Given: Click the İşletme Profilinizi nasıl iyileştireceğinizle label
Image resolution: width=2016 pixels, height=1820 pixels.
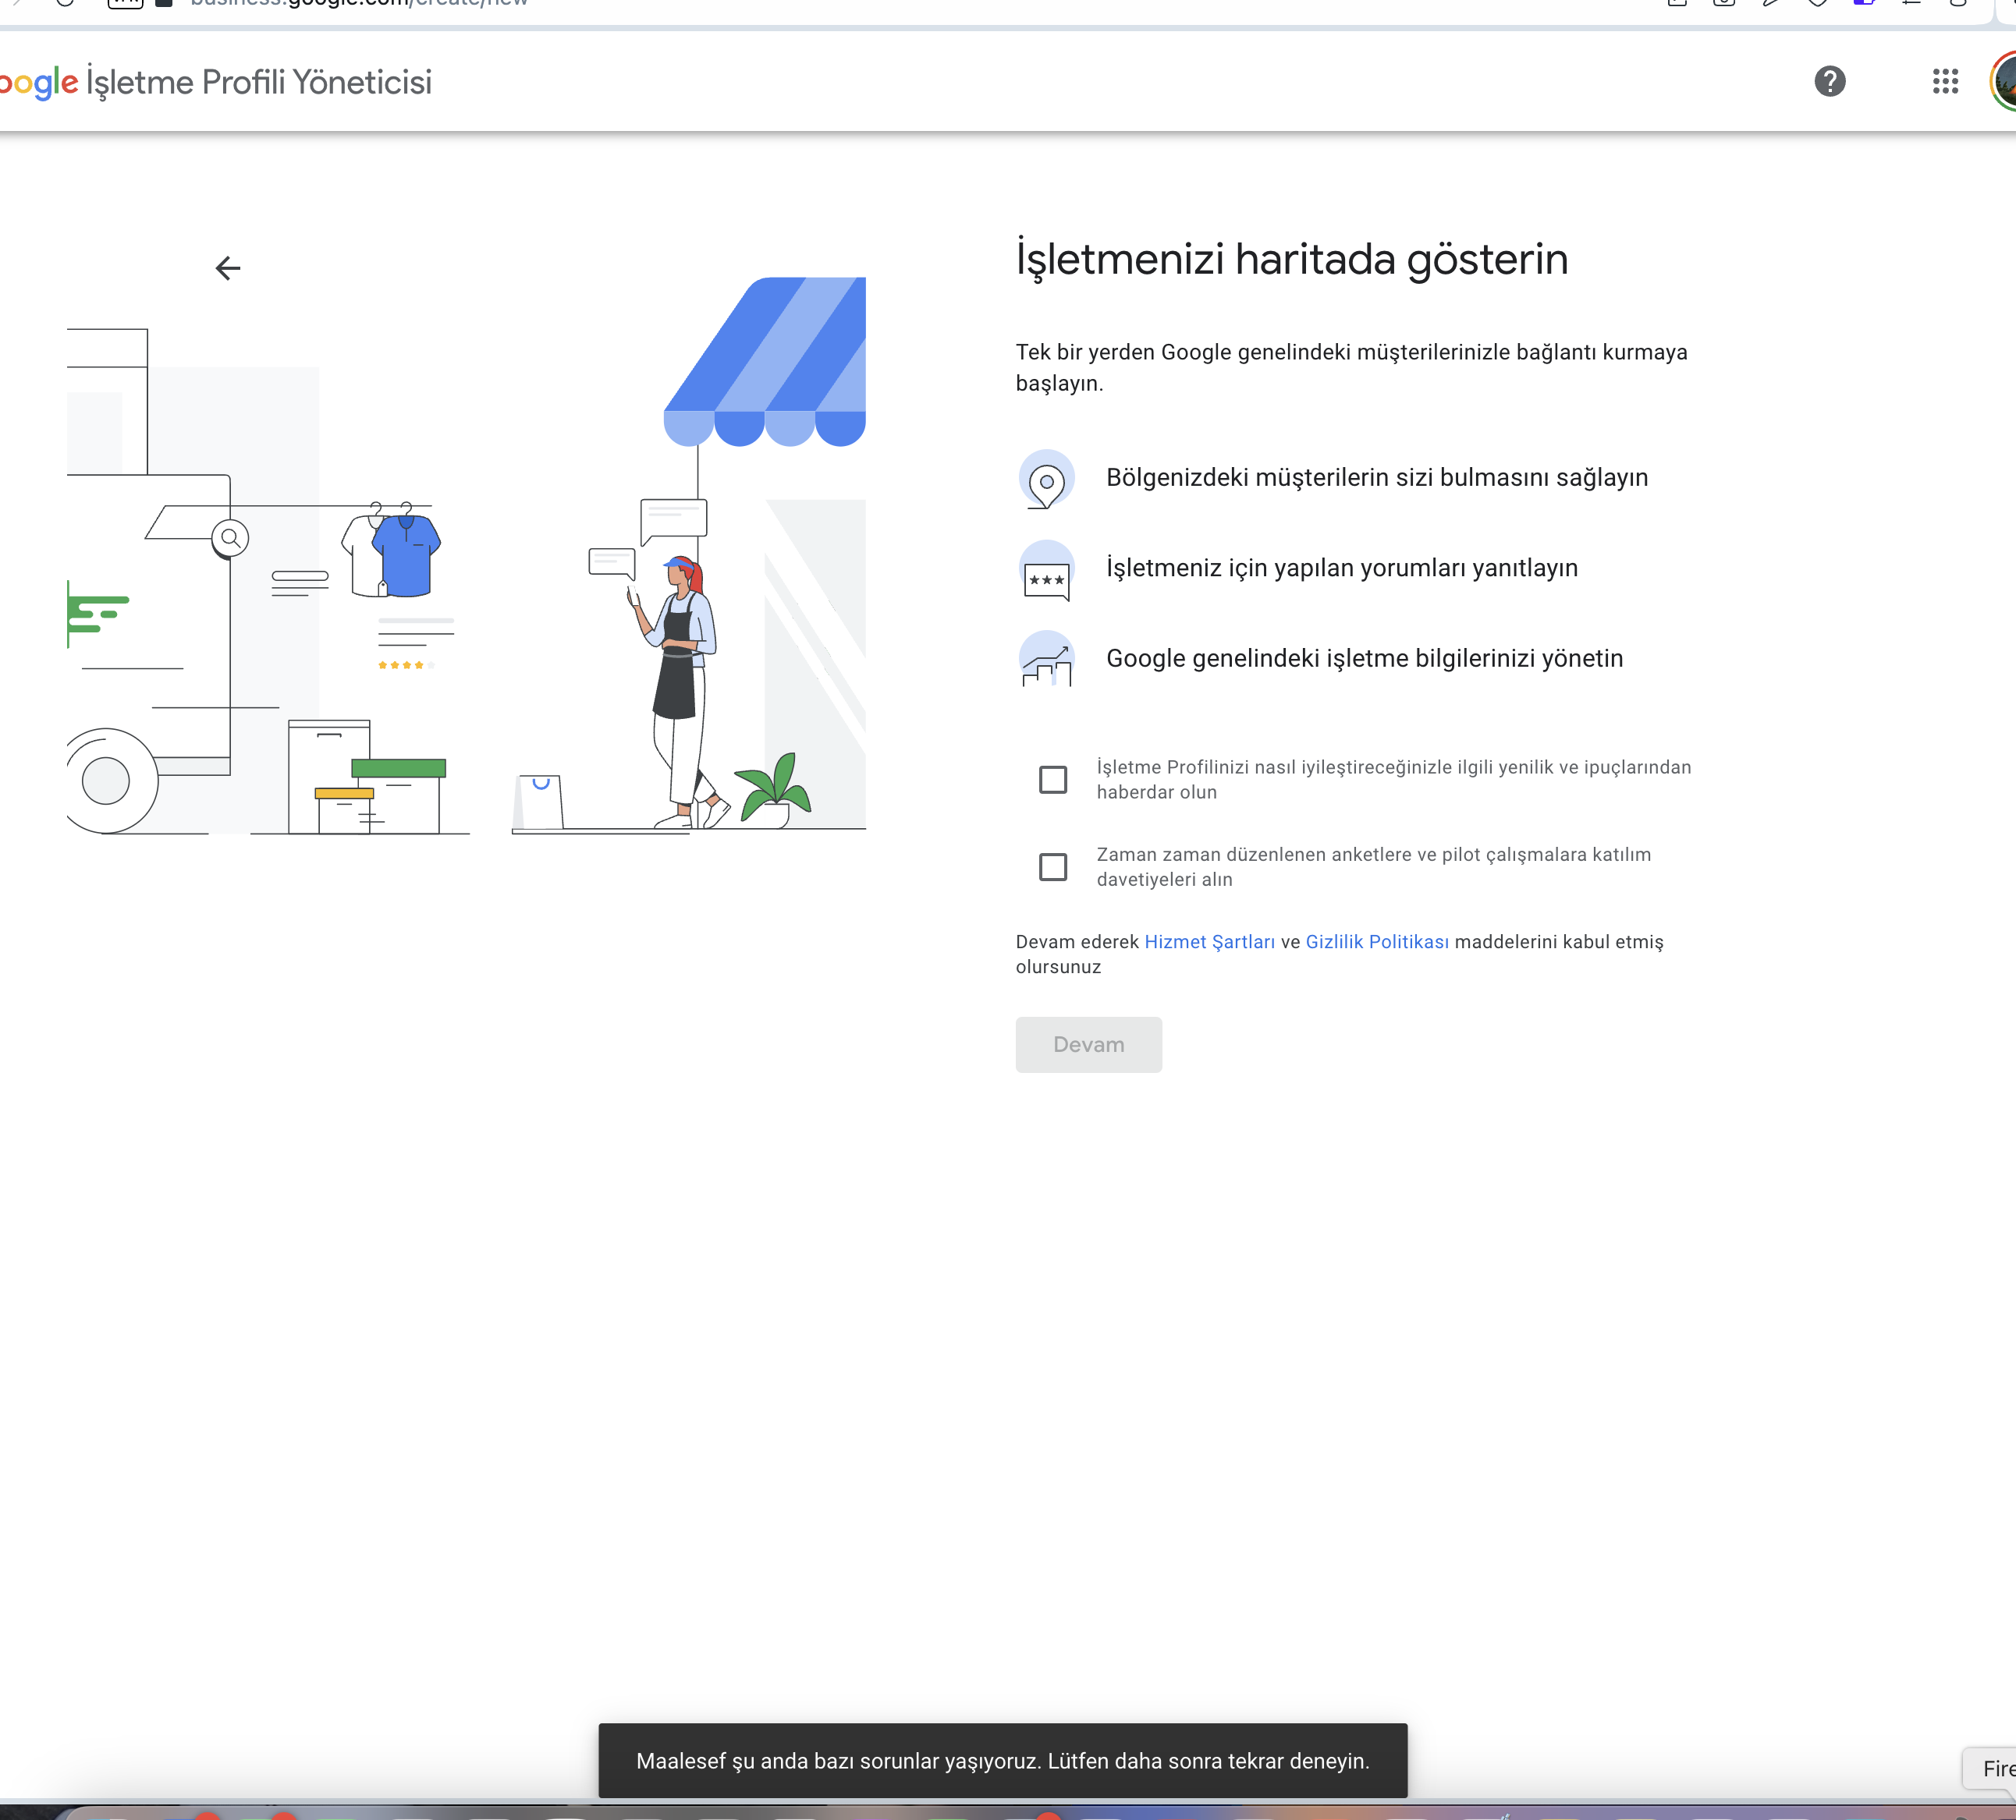Looking at the screenshot, I should (x=1393, y=780).
